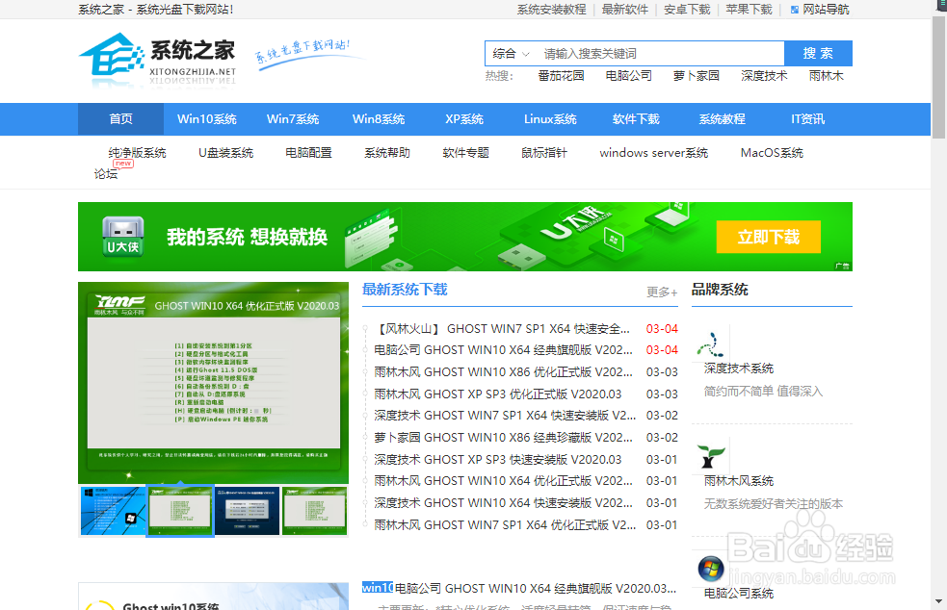
Task: Open the 鼠标指针 submenu link
Action: click(x=544, y=153)
